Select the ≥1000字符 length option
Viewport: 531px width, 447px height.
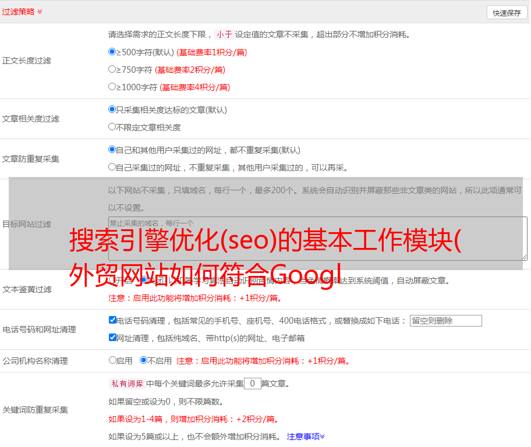coord(112,86)
